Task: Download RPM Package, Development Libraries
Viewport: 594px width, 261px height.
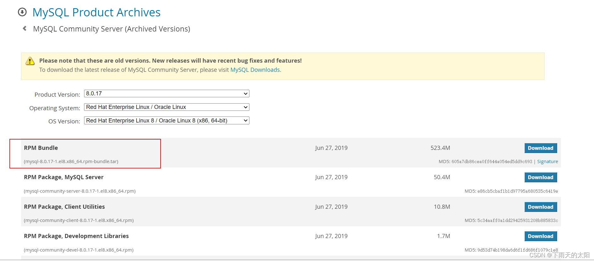Action: coord(540,236)
